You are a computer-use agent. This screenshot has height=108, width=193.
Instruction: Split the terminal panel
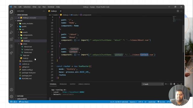(x=171, y=84)
